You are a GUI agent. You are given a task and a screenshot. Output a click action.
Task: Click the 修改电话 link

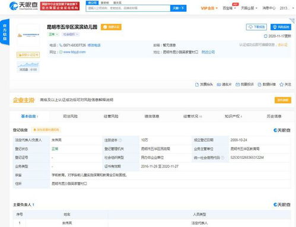click(x=94, y=45)
